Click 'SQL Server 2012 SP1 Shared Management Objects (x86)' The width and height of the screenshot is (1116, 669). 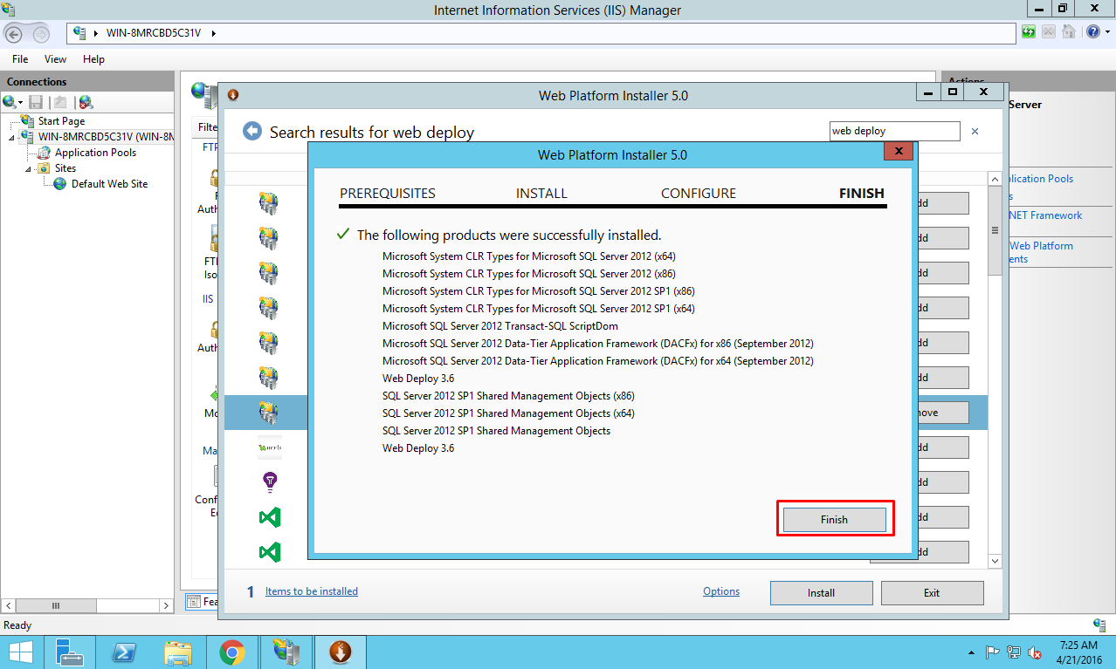point(508,396)
